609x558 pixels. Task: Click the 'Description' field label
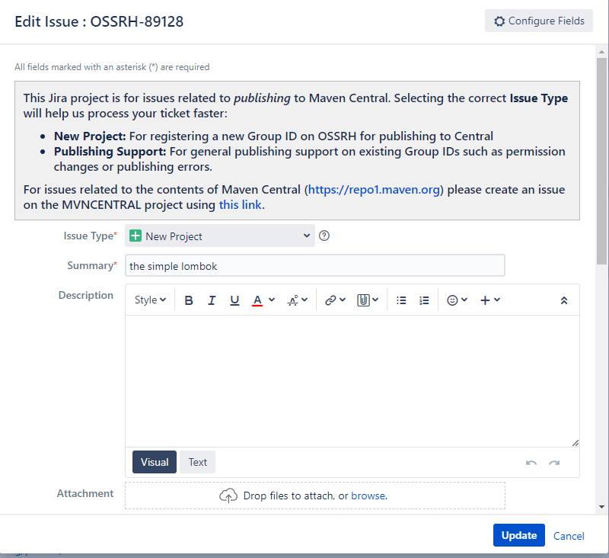tap(86, 296)
